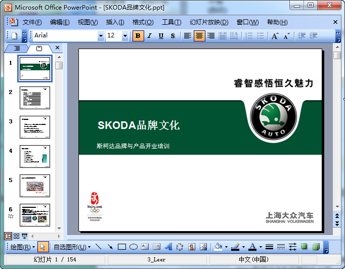Open the 自选图形(U) AutoShapes menu
Viewport: 345px width, 269px height.
click(72, 247)
